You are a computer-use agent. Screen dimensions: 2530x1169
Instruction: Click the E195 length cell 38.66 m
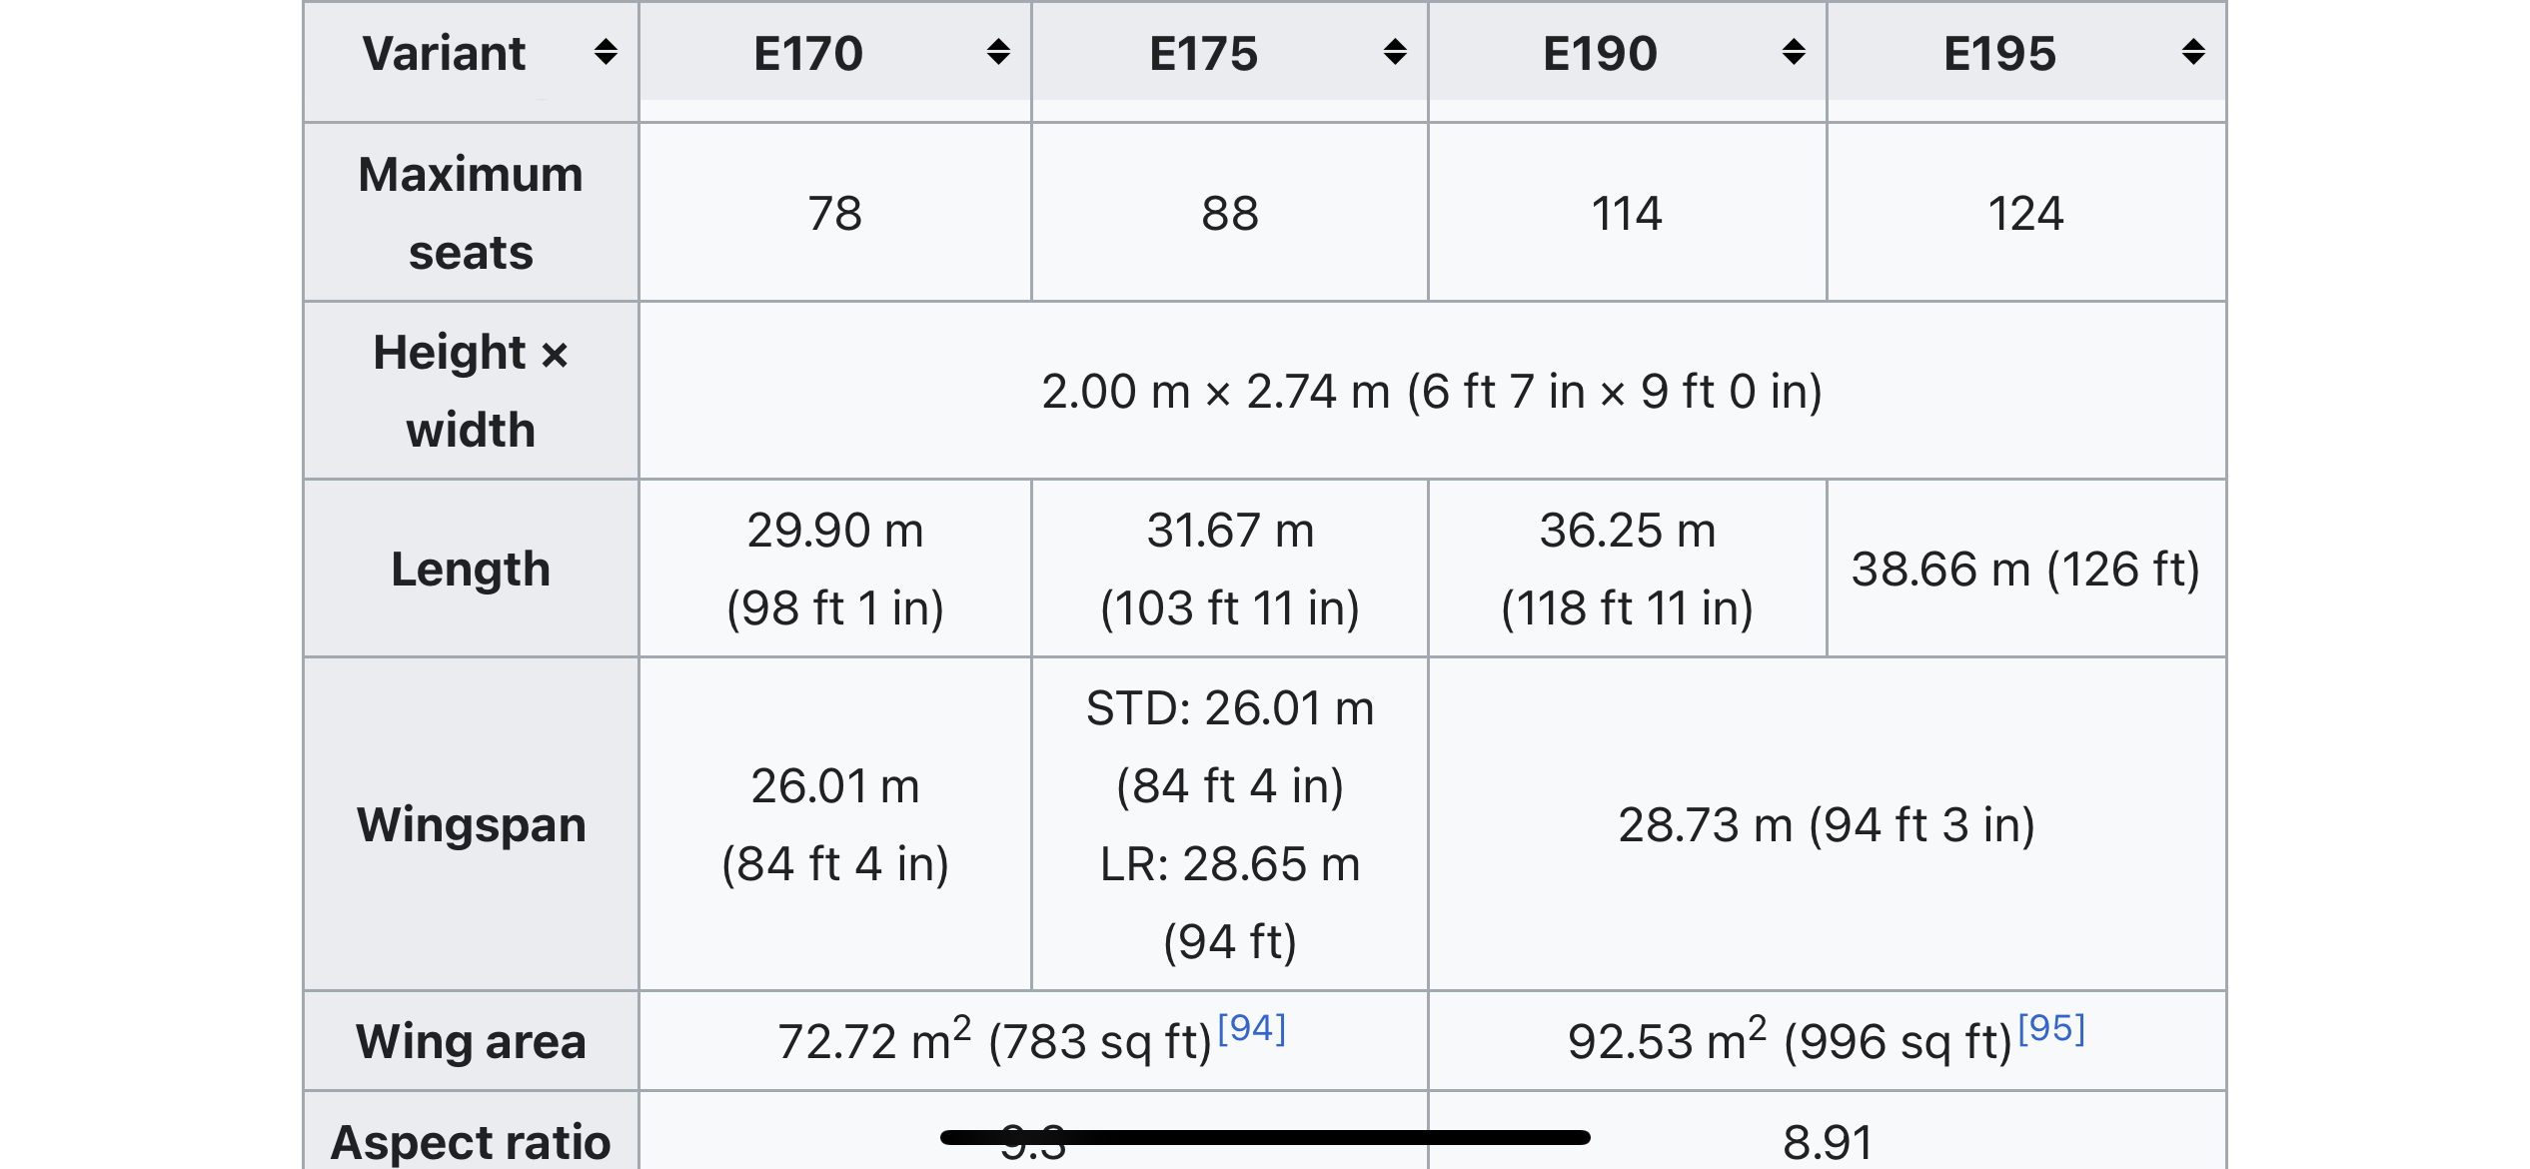tap(2026, 569)
